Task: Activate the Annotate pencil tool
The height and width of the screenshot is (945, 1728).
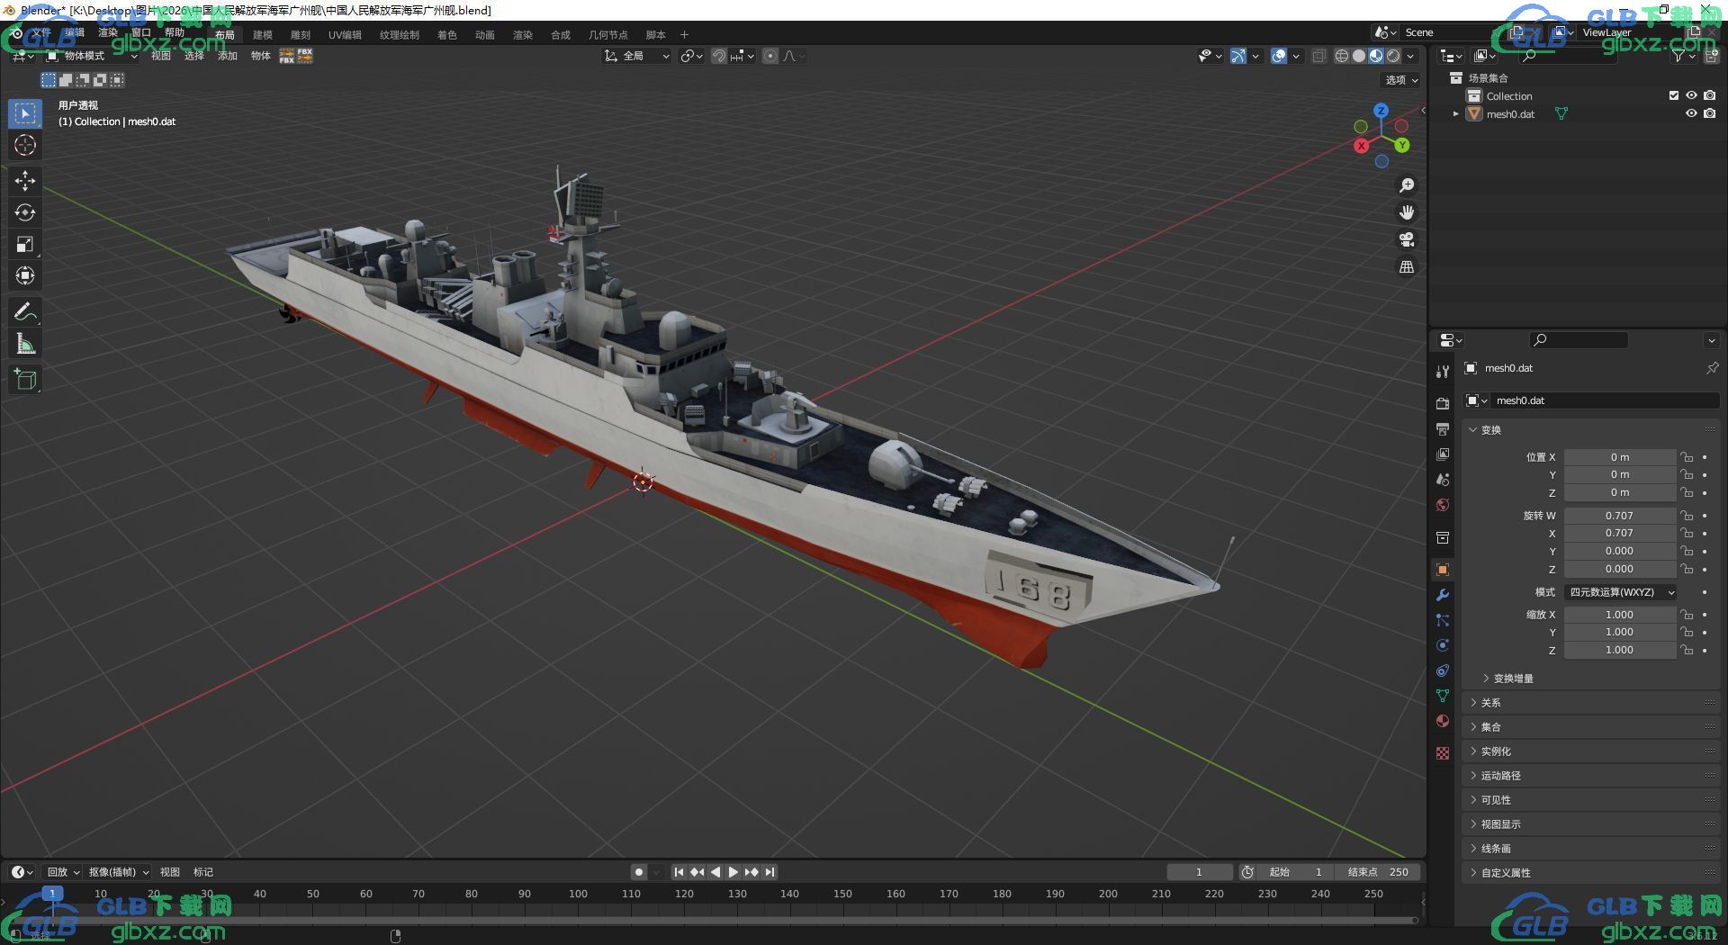Action: pyautogui.click(x=25, y=312)
